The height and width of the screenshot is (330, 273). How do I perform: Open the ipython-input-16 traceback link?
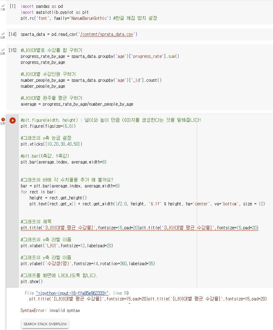(72, 293)
